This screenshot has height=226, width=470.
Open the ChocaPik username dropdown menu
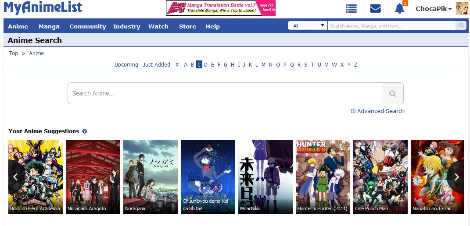tap(434, 9)
